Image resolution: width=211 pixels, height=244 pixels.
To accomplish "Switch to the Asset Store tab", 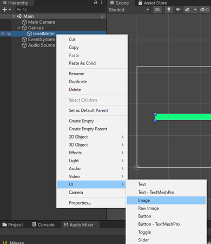I will (x=153, y=3).
